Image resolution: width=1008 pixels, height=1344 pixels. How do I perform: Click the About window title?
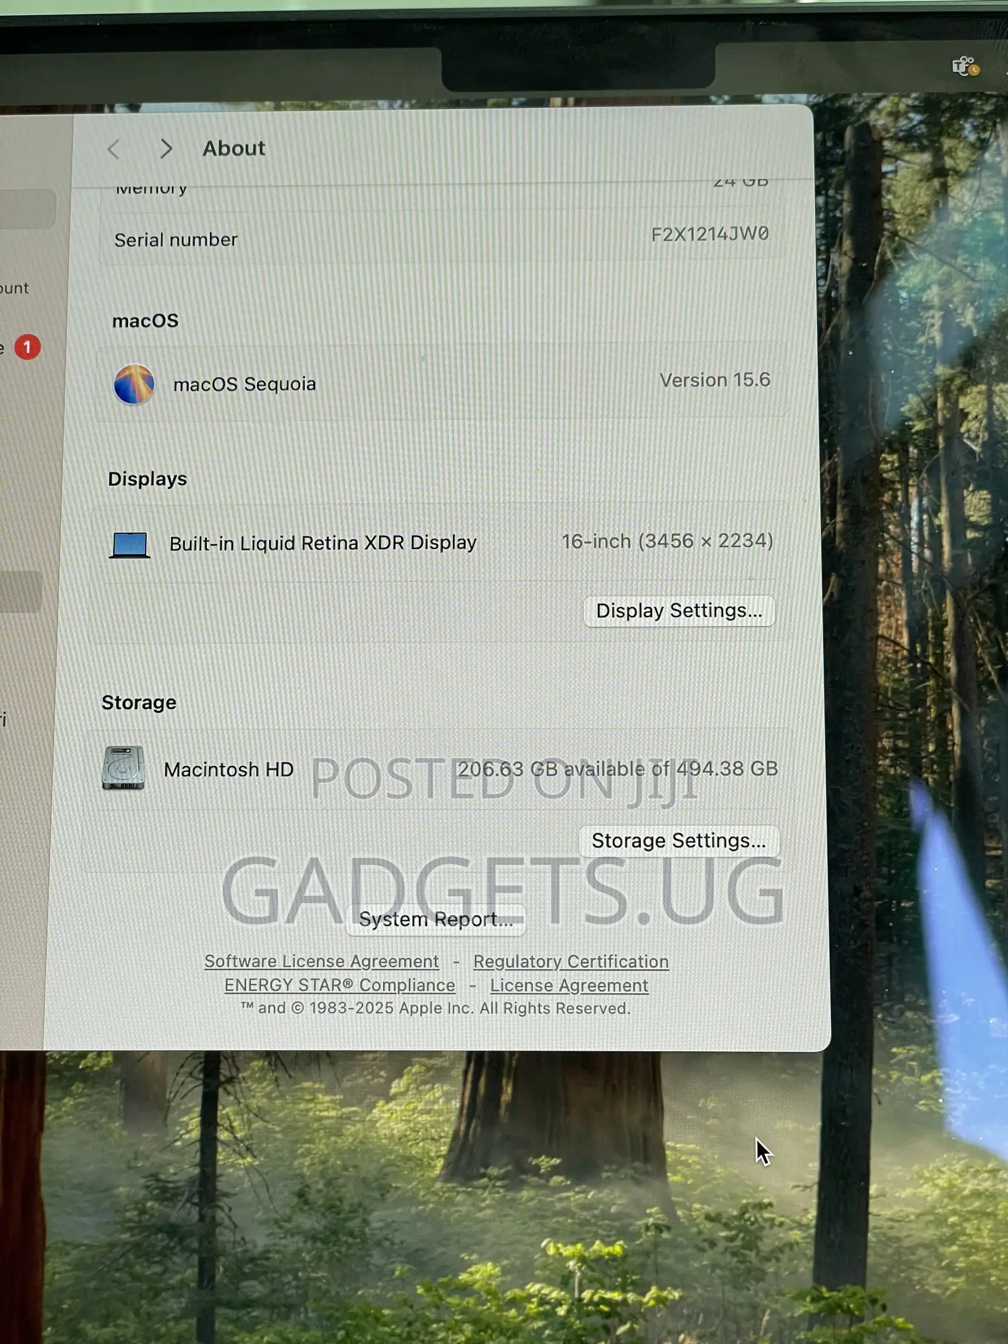click(234, 149)
